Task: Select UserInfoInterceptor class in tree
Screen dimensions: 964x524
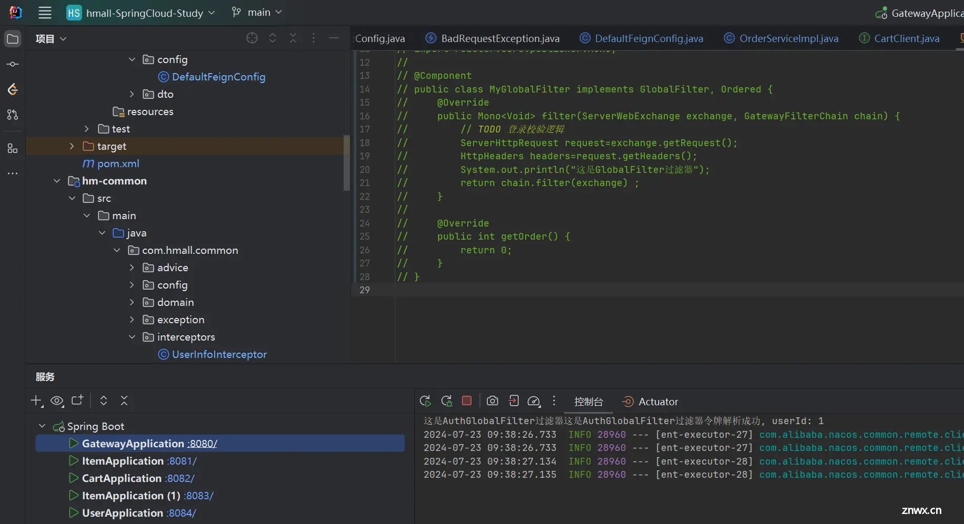Action: click(x=212, y=354)
